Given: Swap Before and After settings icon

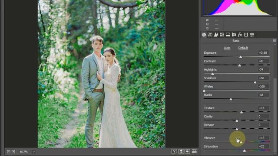Looking at the screenshot, I should [181, 151].
